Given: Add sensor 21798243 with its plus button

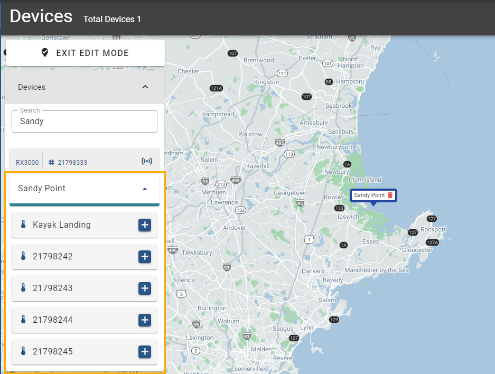Looking at the screenshot, I should (145, 288).
